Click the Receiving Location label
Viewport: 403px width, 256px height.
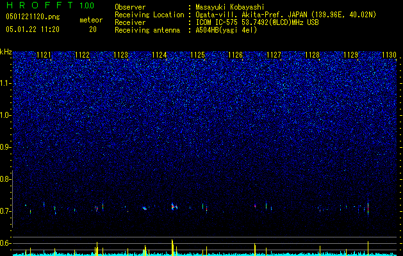point(149,15)
